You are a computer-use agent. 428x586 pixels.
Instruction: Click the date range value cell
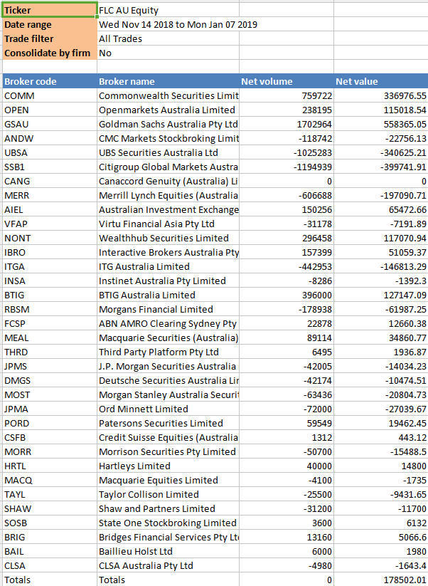click(168, 24)
